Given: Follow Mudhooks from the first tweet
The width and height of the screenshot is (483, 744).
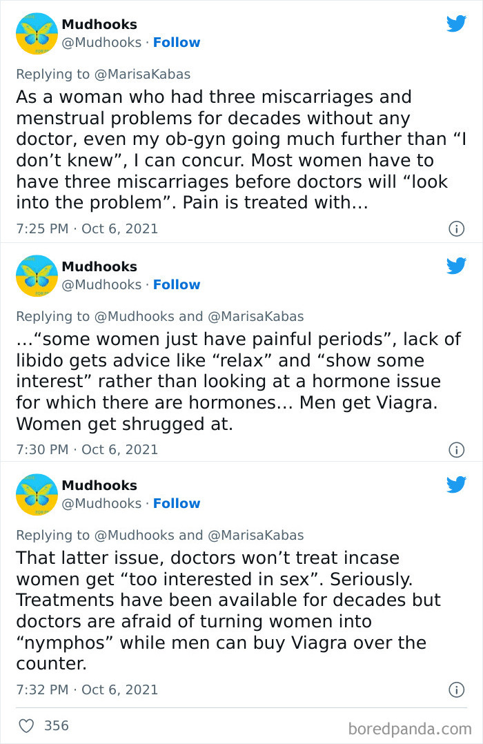Looking at the screenshot, I should (177, 42).
